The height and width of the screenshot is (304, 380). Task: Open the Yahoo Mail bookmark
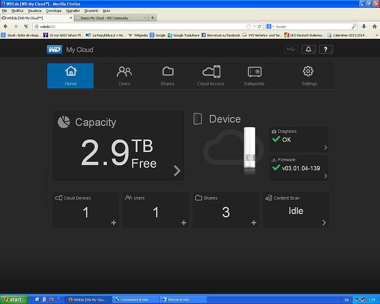pyautogui.click(x=63, y=35)
